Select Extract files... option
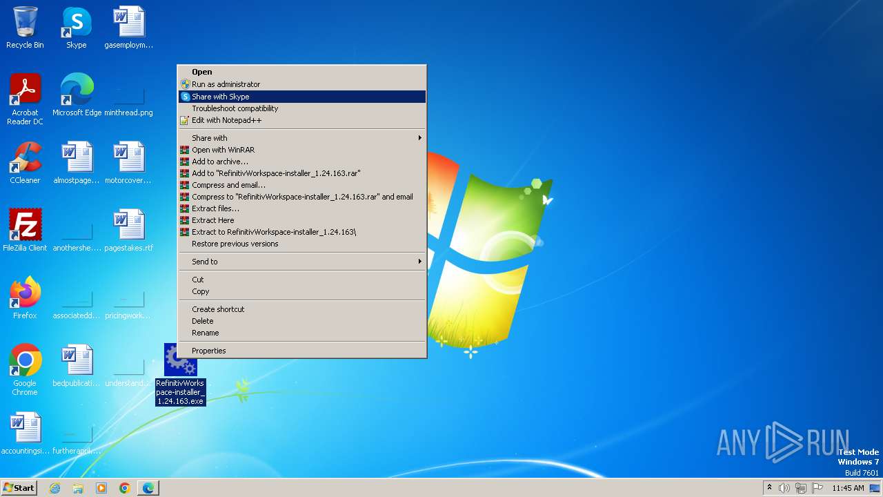 [302, 208]
